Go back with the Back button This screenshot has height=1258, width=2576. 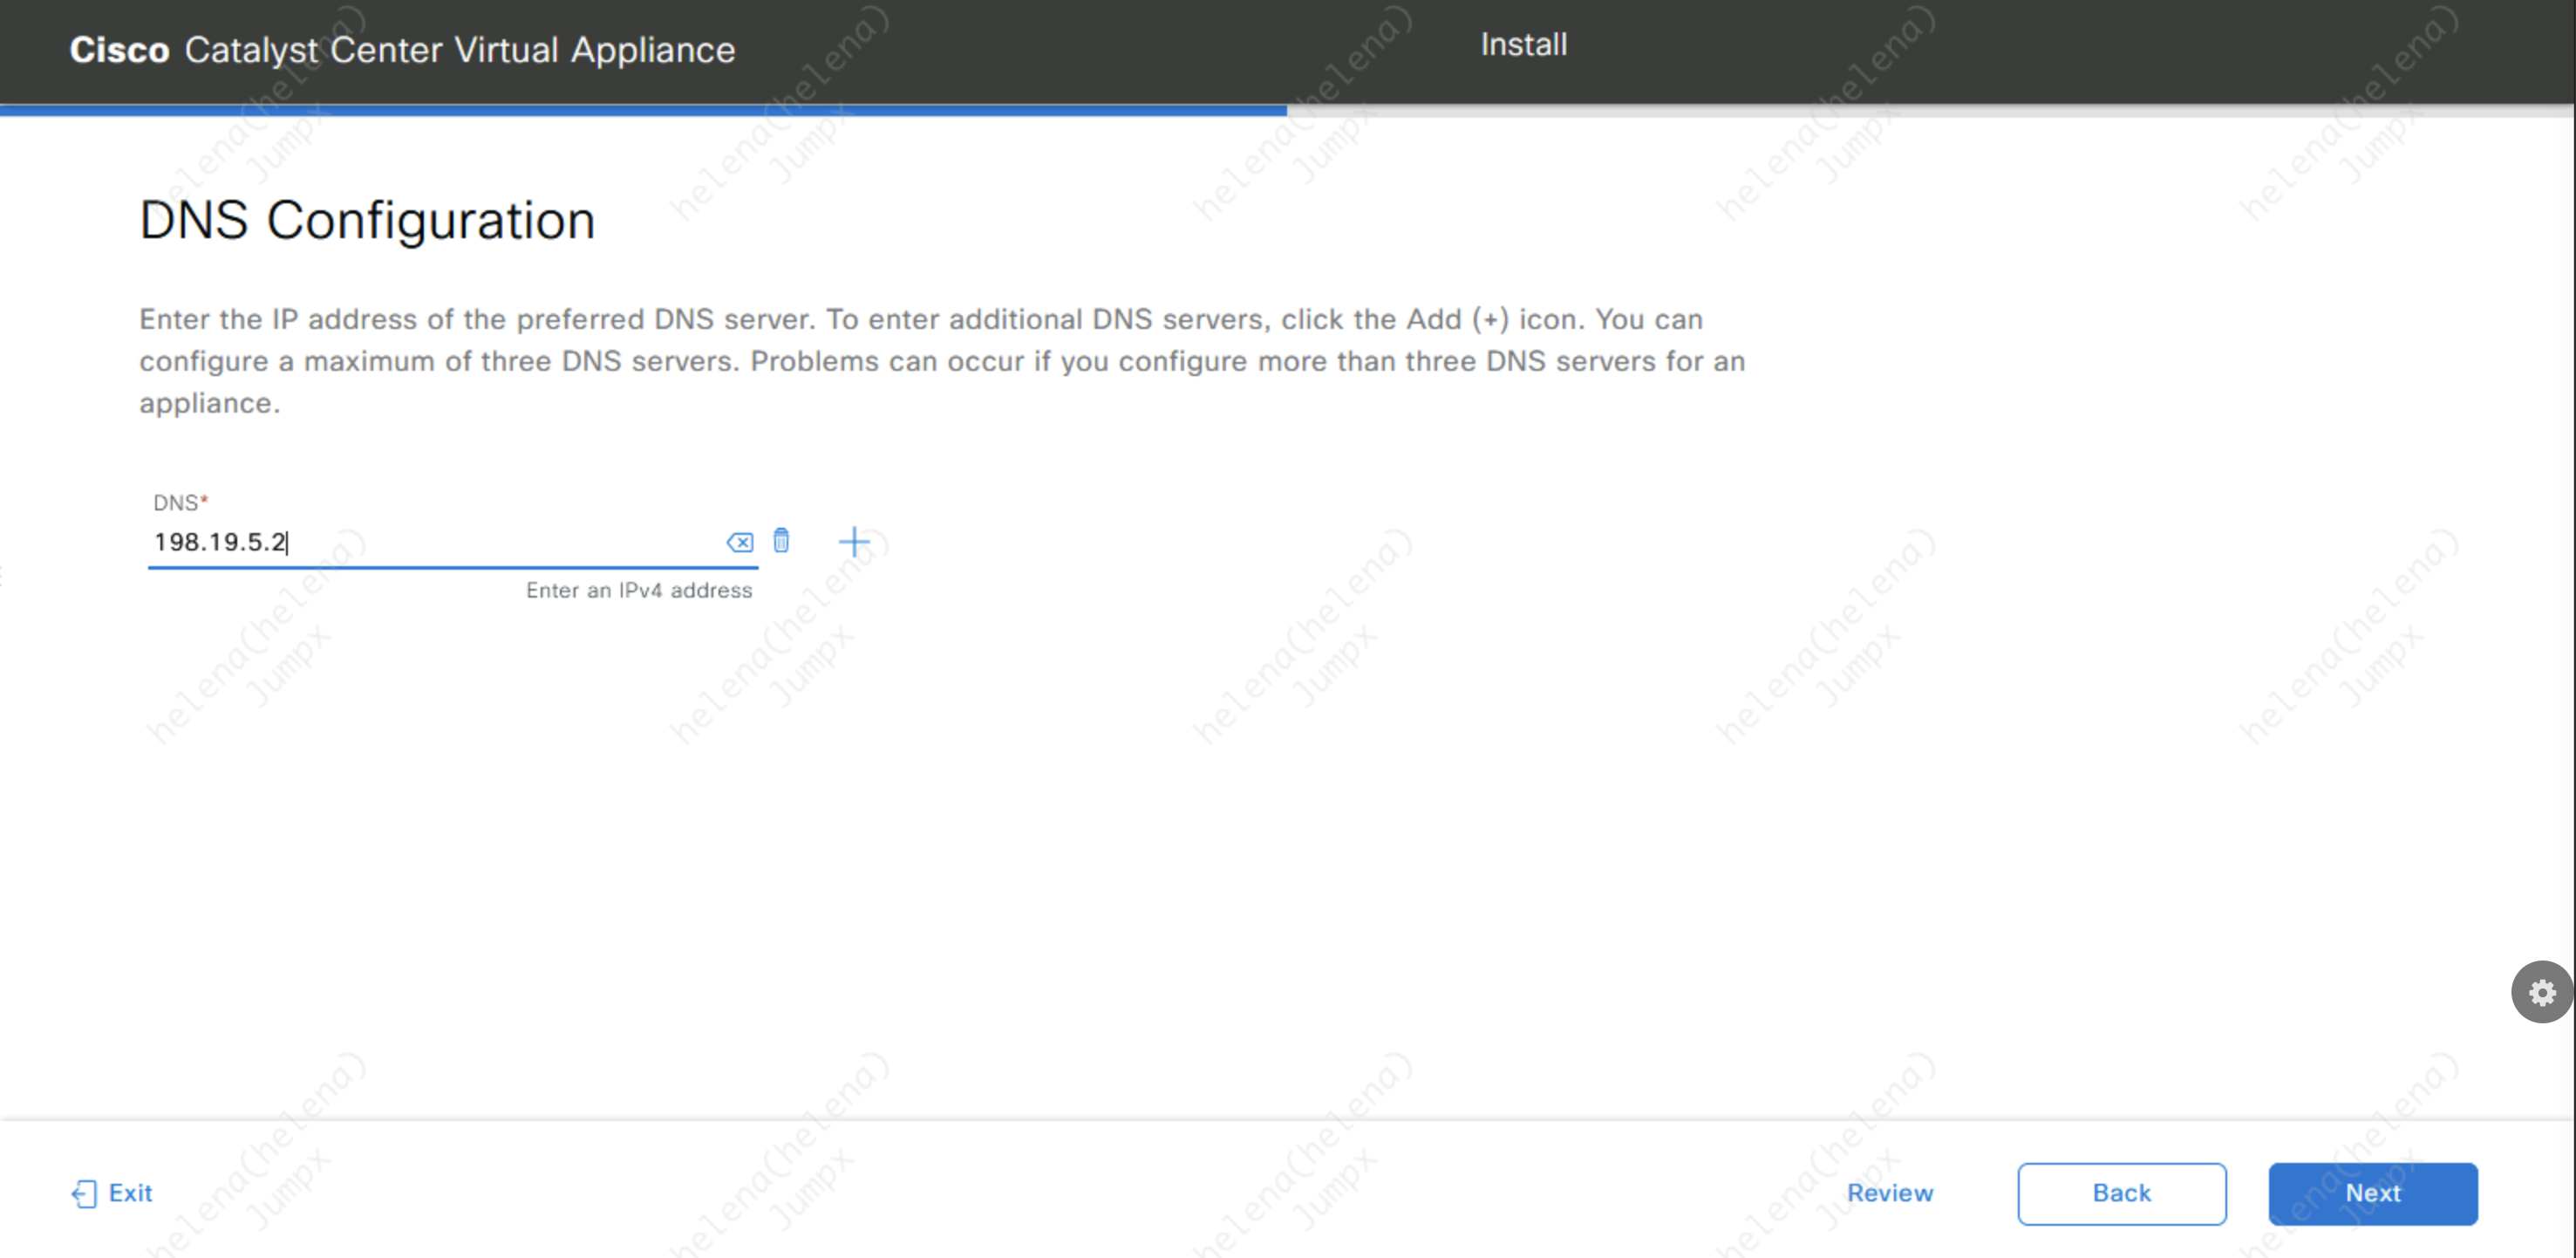point(2121,1193)
